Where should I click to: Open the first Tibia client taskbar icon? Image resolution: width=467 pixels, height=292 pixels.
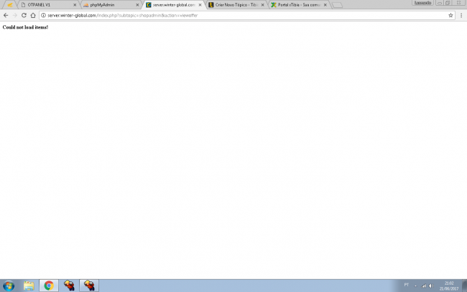coord(69,286)
